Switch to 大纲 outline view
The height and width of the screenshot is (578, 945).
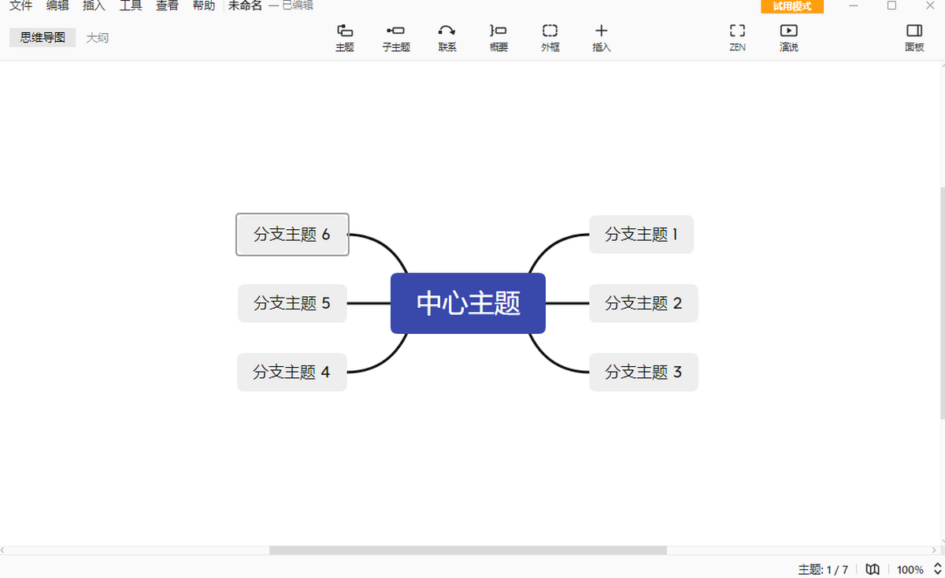point(98,38)
